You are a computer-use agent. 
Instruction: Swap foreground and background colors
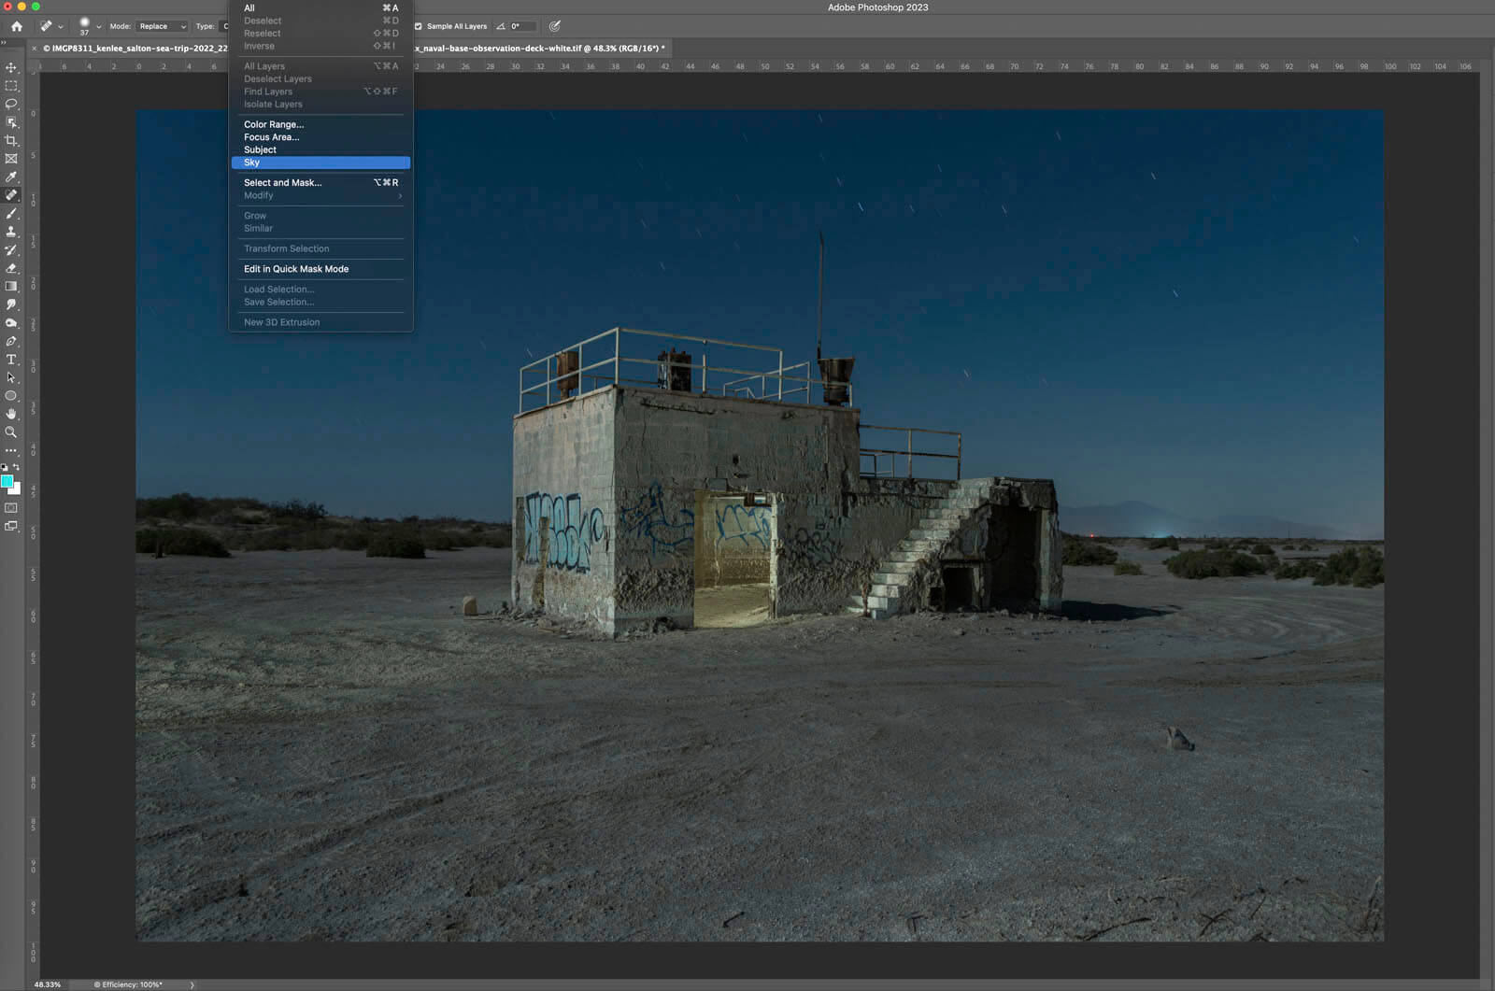point(16,467)
